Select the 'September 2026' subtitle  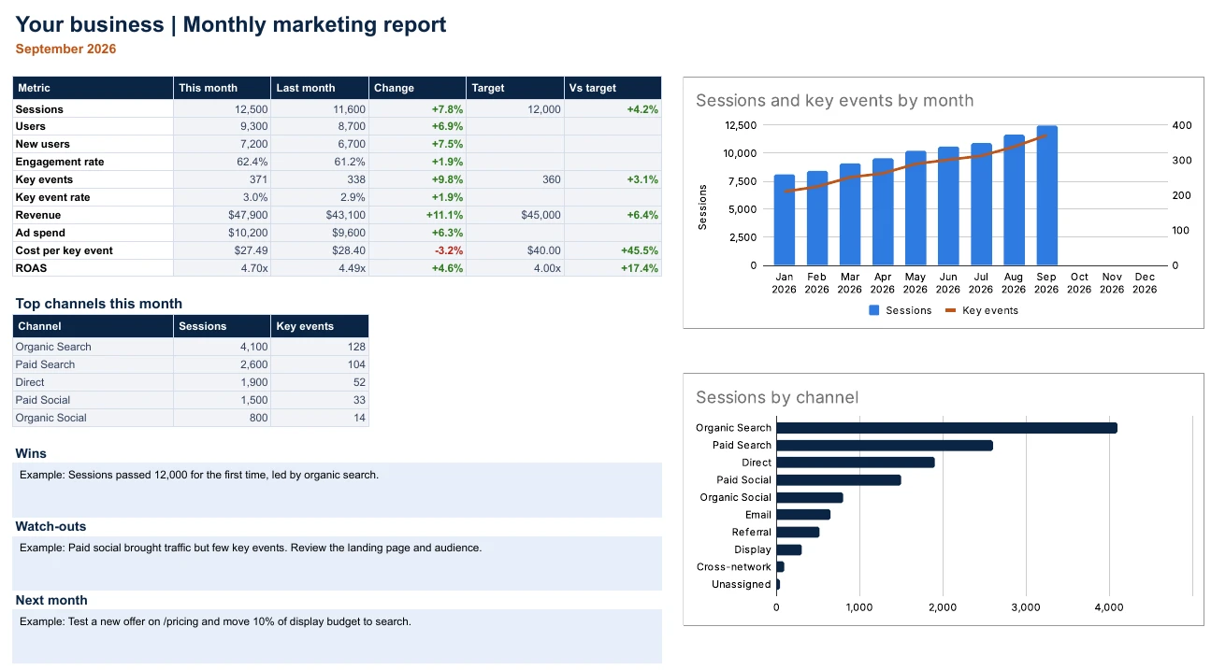click(x=65, y=49)
